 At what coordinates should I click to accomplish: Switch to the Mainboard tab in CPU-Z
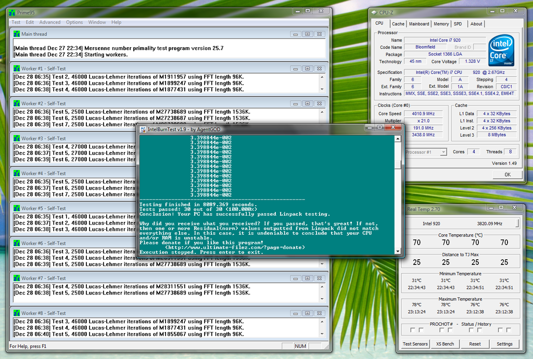pos(419,24)
